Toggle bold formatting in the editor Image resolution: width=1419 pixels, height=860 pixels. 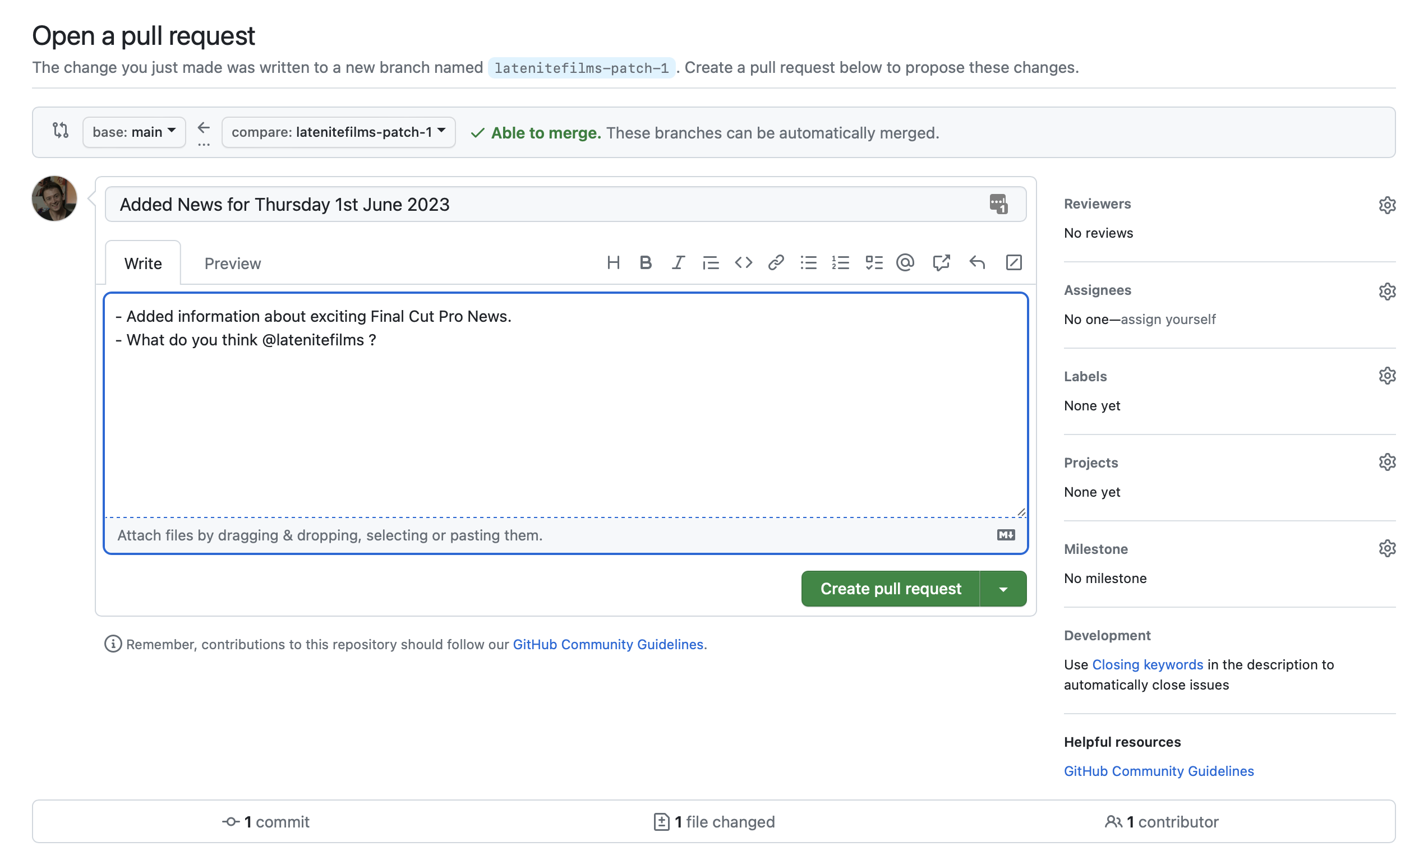(x=646, y=263)
